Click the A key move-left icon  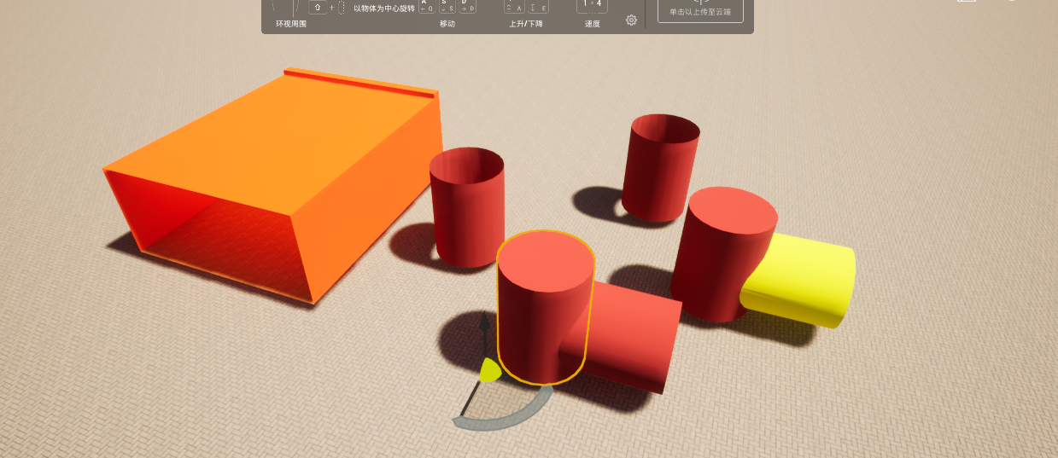tap(425, 6)
